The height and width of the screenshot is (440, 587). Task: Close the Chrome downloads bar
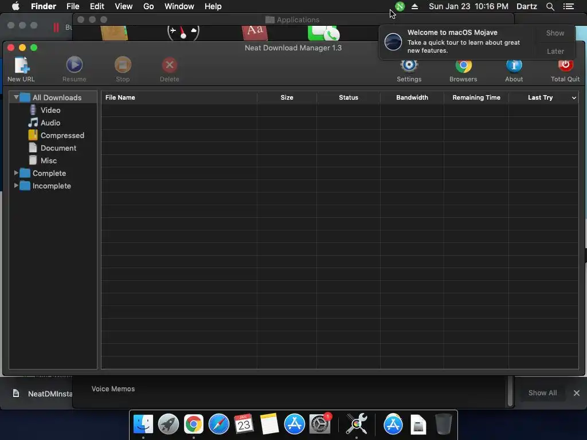click(577, 393)
